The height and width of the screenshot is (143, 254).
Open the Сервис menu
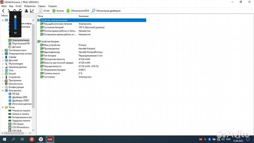coord(42,6)
